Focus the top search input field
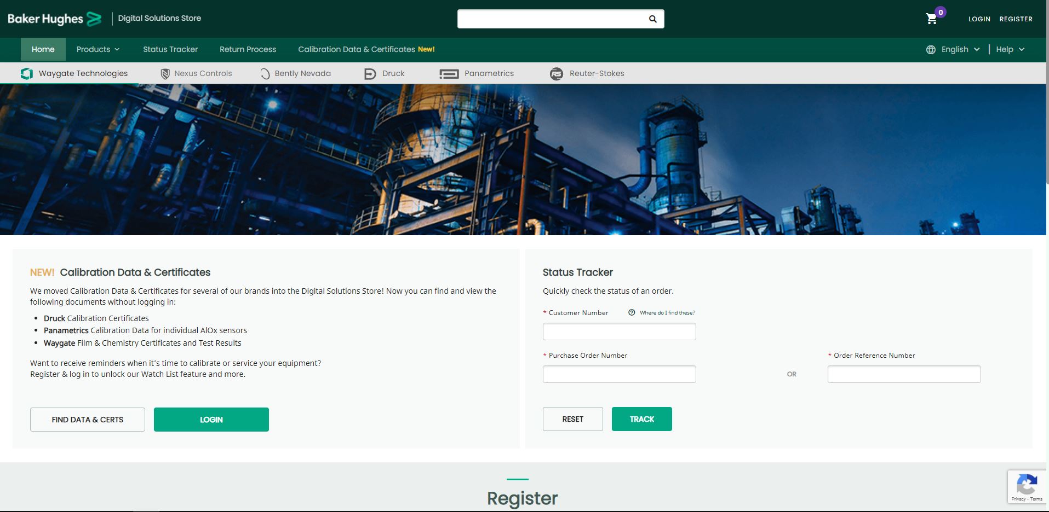Screen dimensions: 1049x512 552,19
